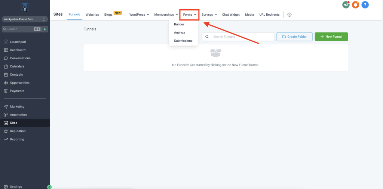The width and height of the screenshot is (383, 189).
Task: Choose Submissions in the Forms menu
Action: [183, 41]
